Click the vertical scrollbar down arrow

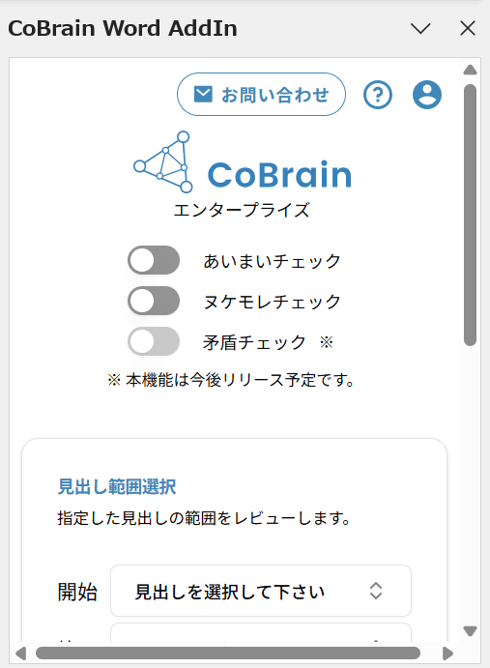click(x=470, y=631)
